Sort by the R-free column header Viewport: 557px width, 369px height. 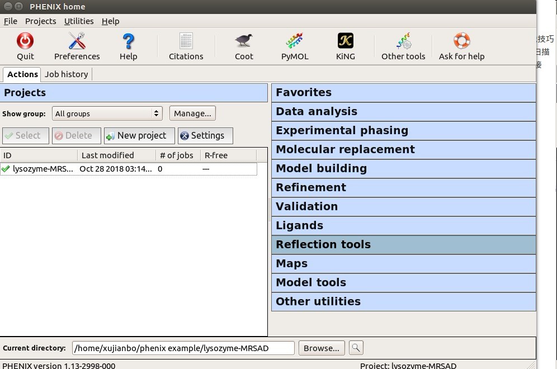pos(228,155)
